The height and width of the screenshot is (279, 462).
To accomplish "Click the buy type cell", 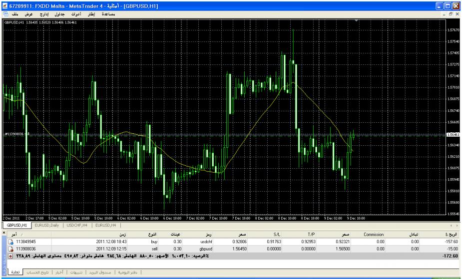I will (154, 242).
